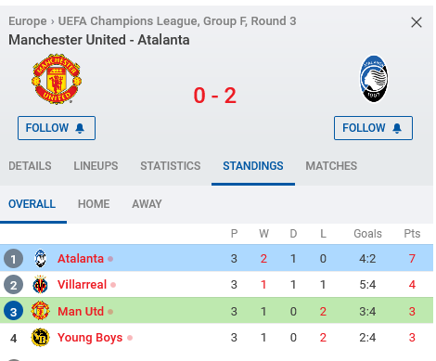Click Villarreal's badge in standings table
Image resolution: width=436 pixels, height=361 pixels.
(x=40, y=285)
